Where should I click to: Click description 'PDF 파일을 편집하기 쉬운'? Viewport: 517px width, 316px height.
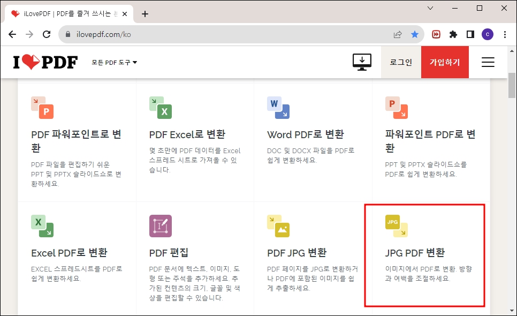click(x=70, y=164)
